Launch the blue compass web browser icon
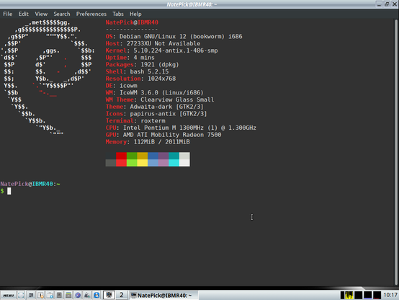Screen dimensions: 399x300 pos(78,295)
